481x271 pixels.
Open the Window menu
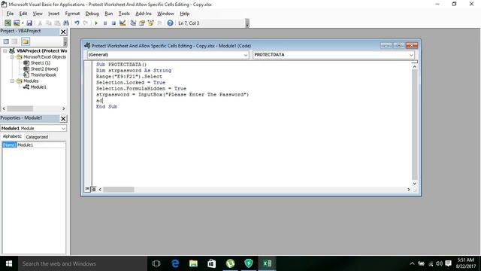pyautogui.click(x=165, y=14)
